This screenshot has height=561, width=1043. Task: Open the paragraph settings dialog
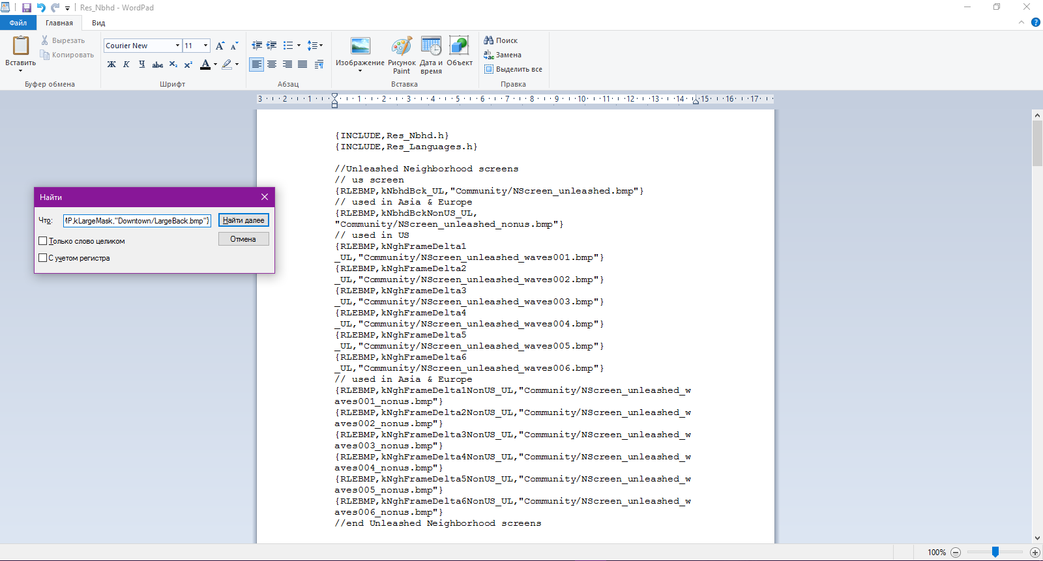(319, 65)
